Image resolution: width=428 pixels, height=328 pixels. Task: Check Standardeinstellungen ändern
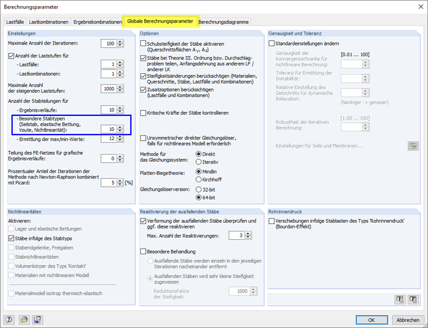pyautogui.click(x=271, y=43)
